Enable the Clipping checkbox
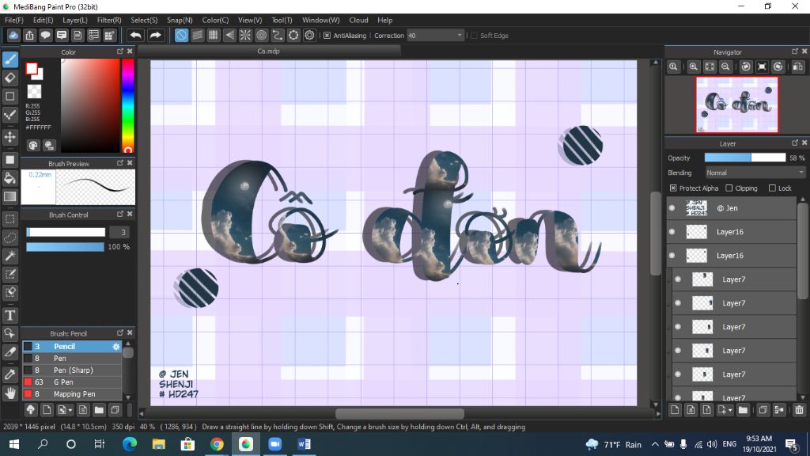Screen dimensions: 810x456 tap(729, 188)
